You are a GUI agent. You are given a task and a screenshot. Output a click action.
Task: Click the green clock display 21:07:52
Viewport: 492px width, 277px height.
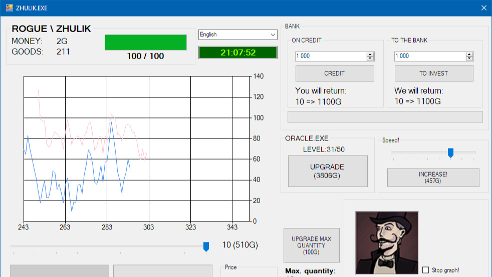[238, 53]
